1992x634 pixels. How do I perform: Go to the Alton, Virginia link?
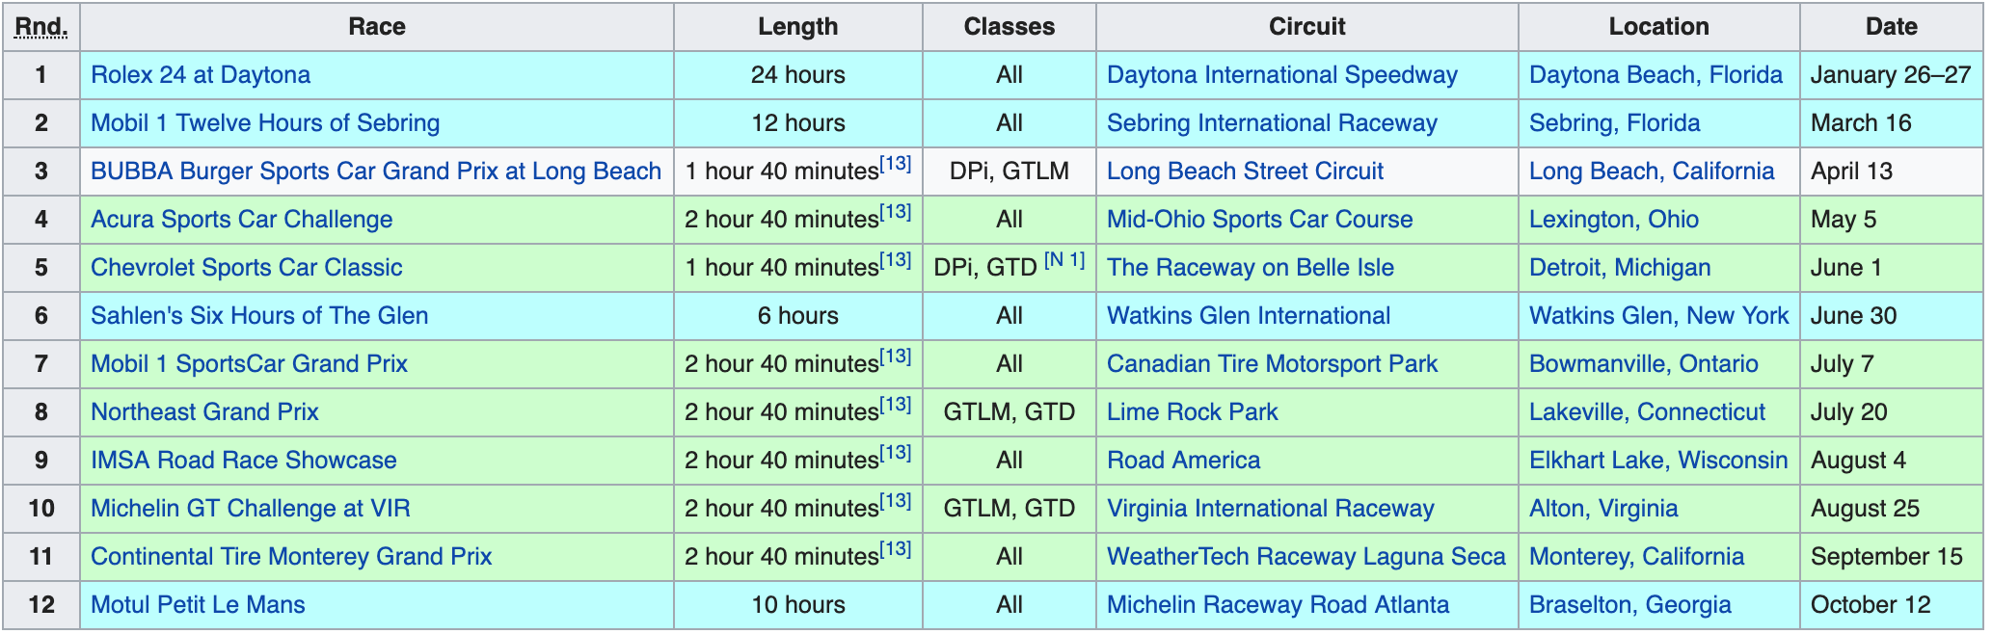pyautogui.click(x=1603, y=509)
